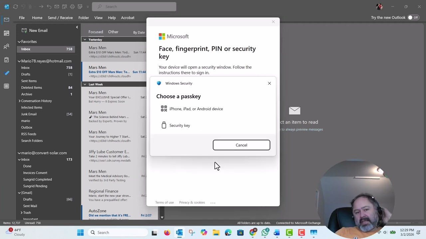Click the message list scroll down arrow
Image resolution: width=426 pixels, height=239 pixels.
point(162,217)
